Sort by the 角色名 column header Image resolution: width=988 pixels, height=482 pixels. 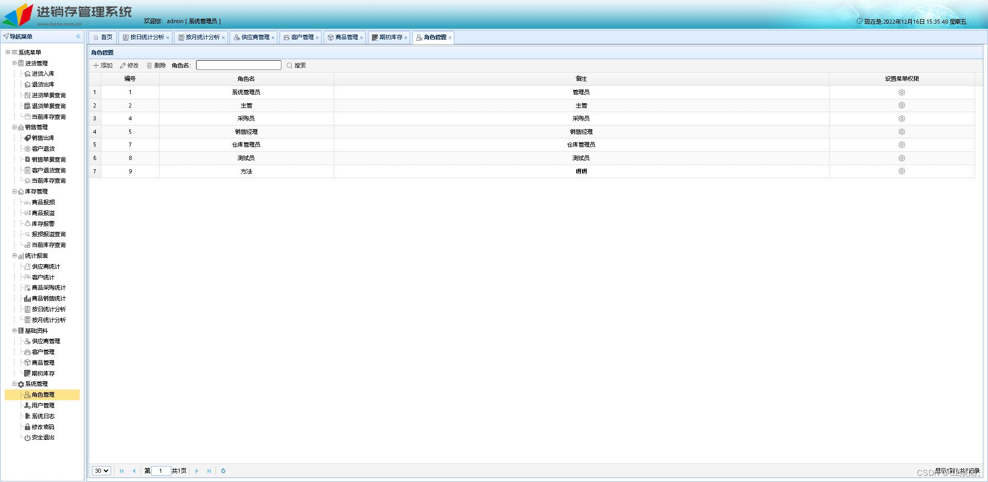(246, 79)
